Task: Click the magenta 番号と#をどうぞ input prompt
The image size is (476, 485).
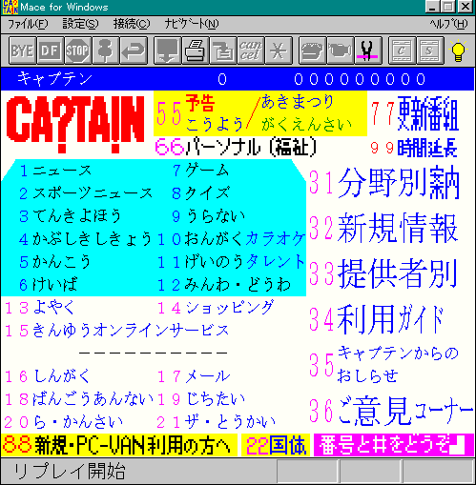Action: click(394, 445)
